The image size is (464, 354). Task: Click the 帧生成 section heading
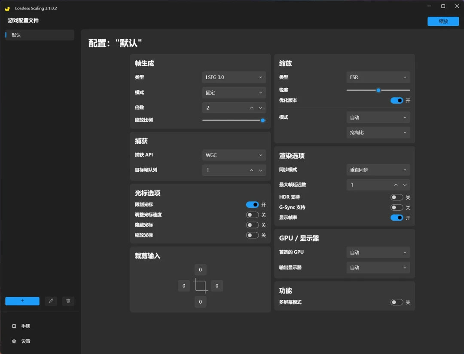(144, 63)
